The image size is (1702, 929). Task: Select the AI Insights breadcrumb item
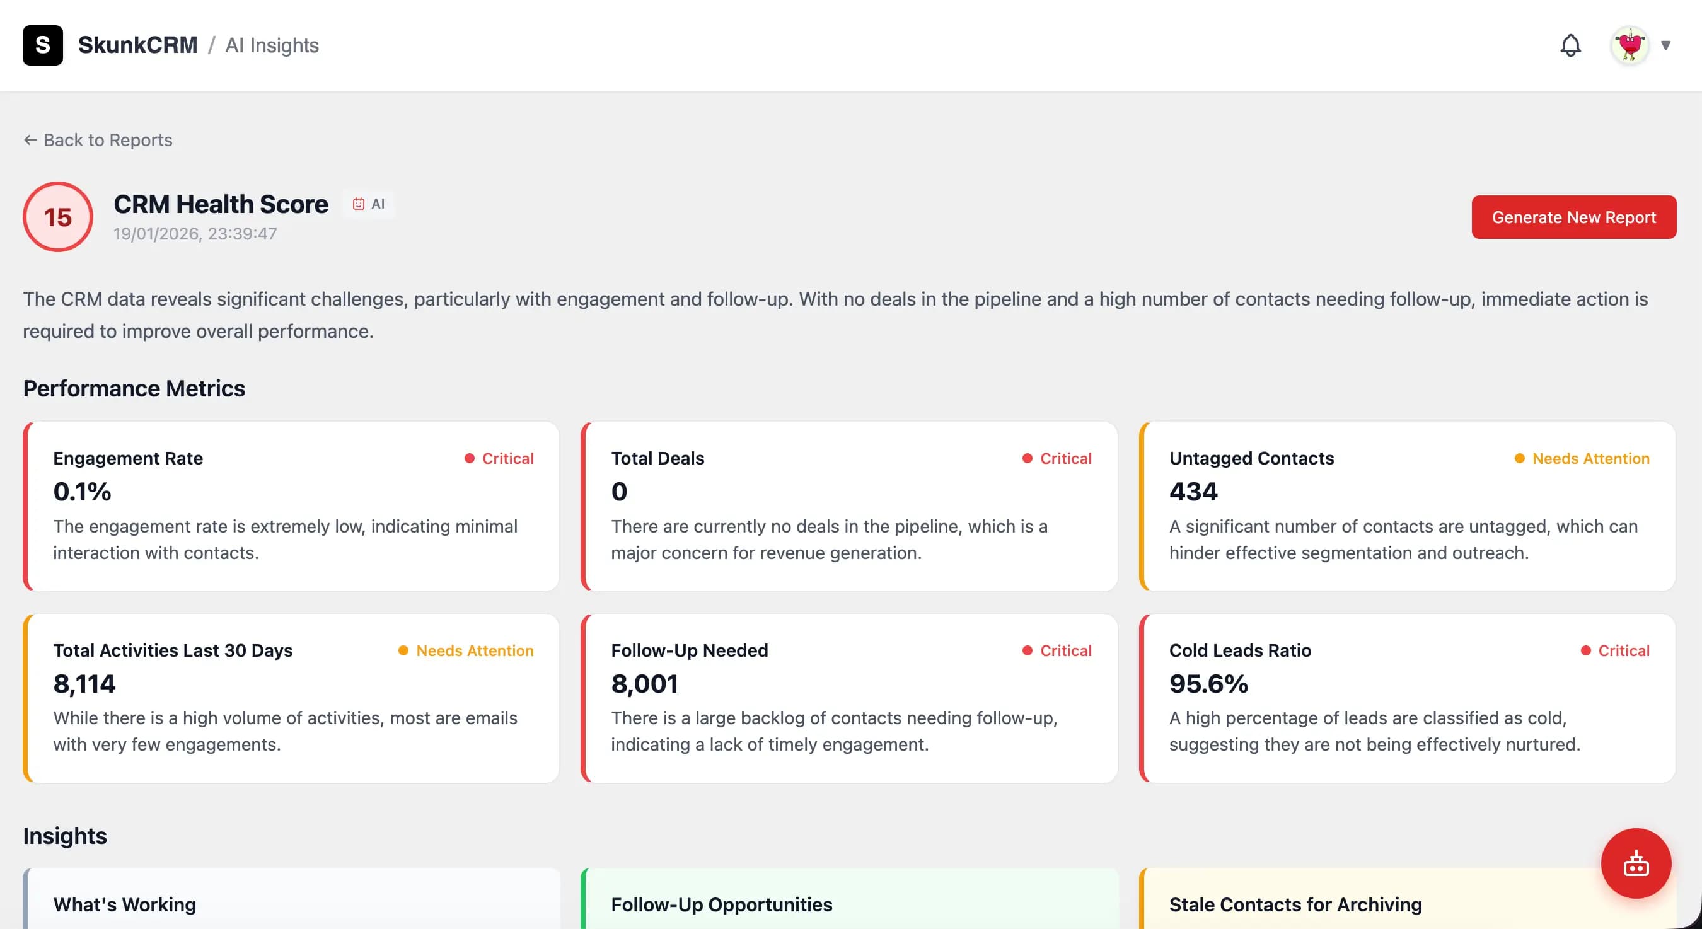272,45
